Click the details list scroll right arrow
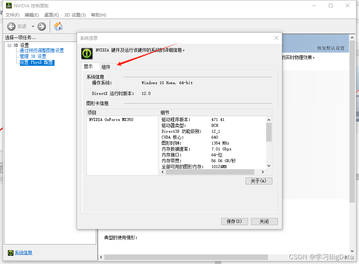 point(262,172)
